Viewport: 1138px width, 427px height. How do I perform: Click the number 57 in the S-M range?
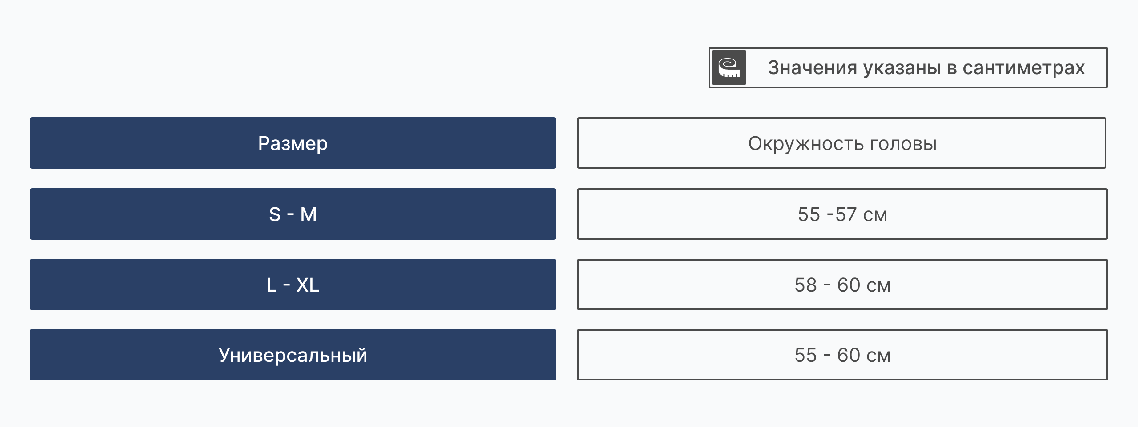846,215
